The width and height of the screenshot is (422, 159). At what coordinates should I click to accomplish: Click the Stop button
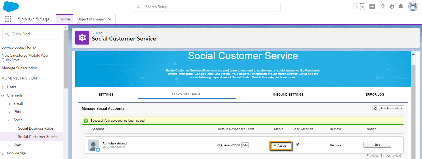(377, 145)
